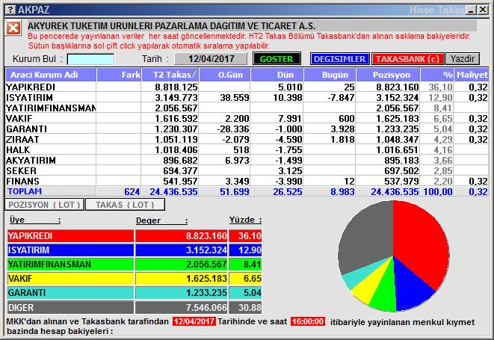The height and width of the screenshot is (340, 494).
Task: Sort by Pozisyon column header
Action: pos(388,75)
